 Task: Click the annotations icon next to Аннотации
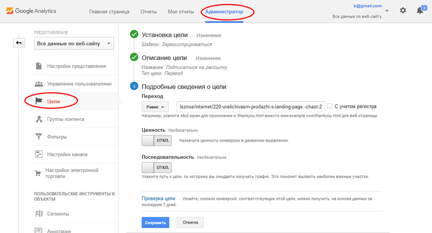pyautogui.click(x=38, y=230)
